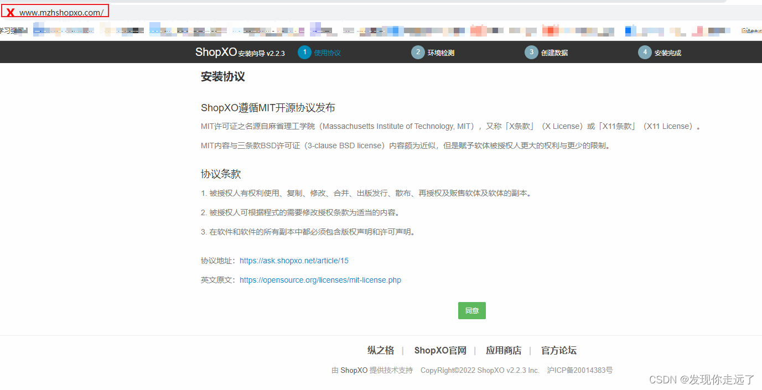Select step 1 circle 使用协议

click(x=304, y=52)
